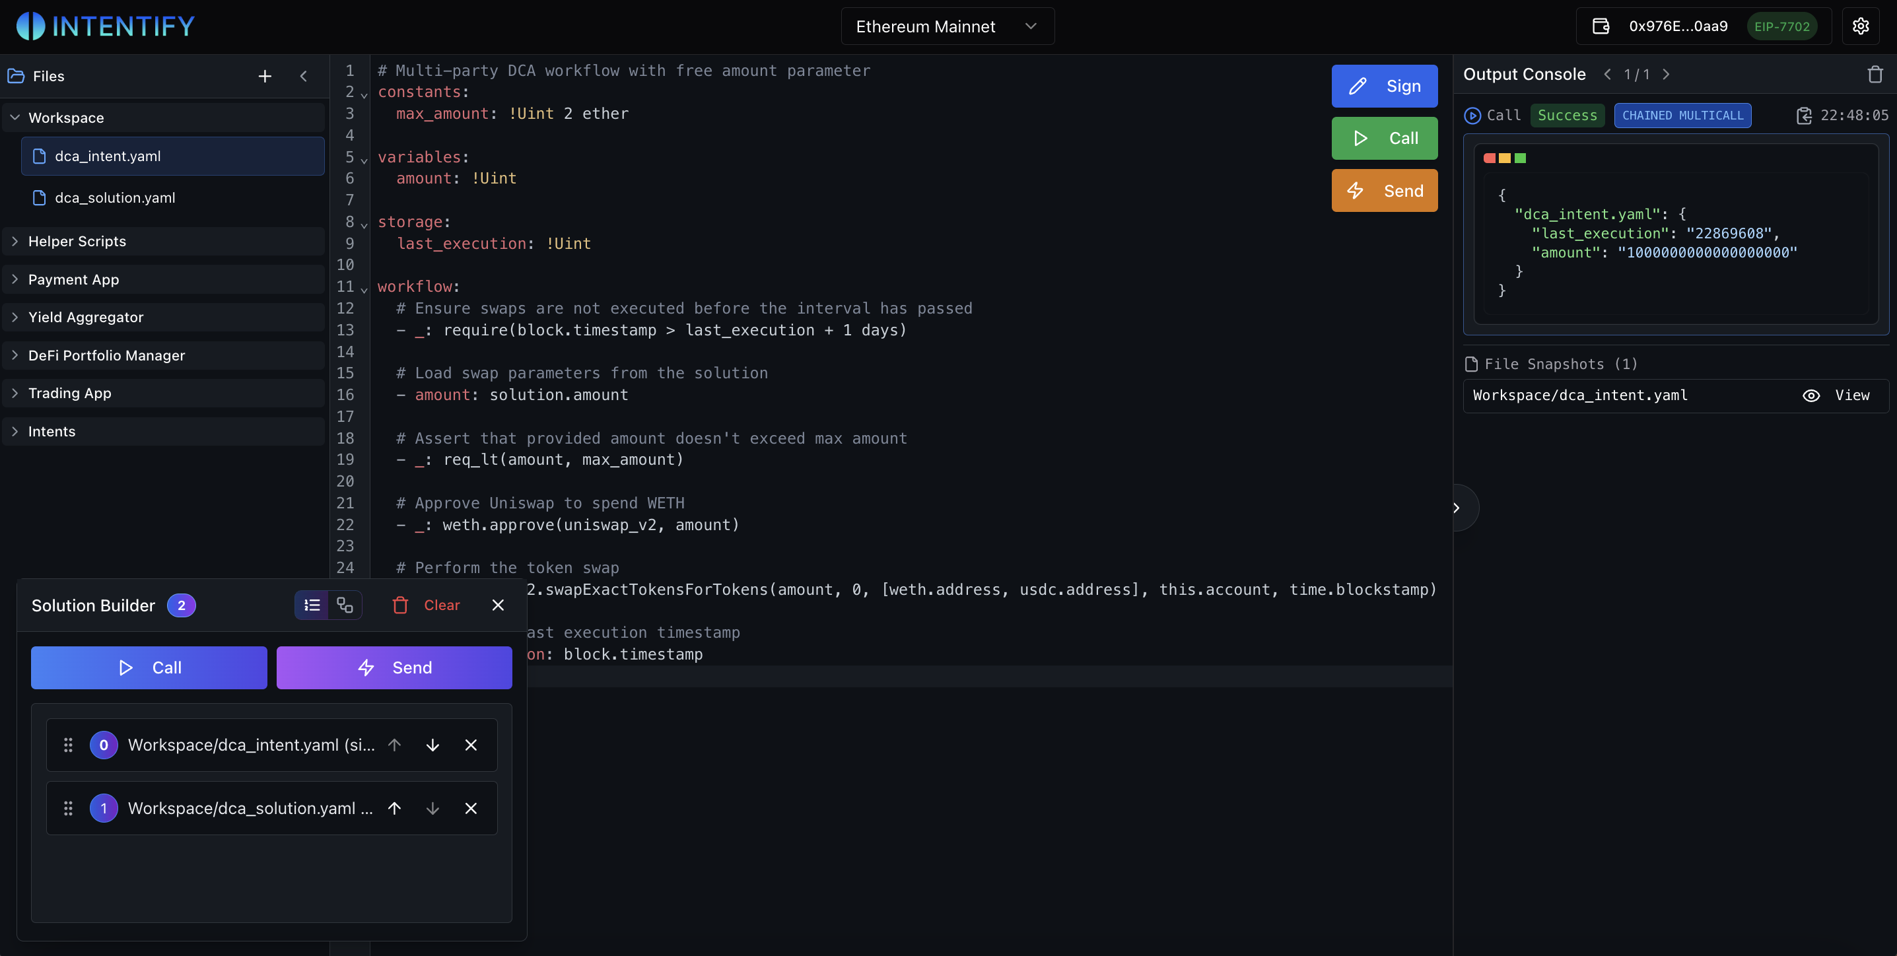Screen dimensions: 1897x956
Task: Click the timestamp clipboard icon
Action: (1803, 116)
